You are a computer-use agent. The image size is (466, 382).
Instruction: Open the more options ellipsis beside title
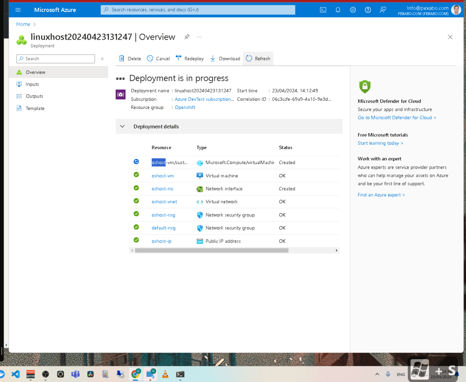click(199, 37)
